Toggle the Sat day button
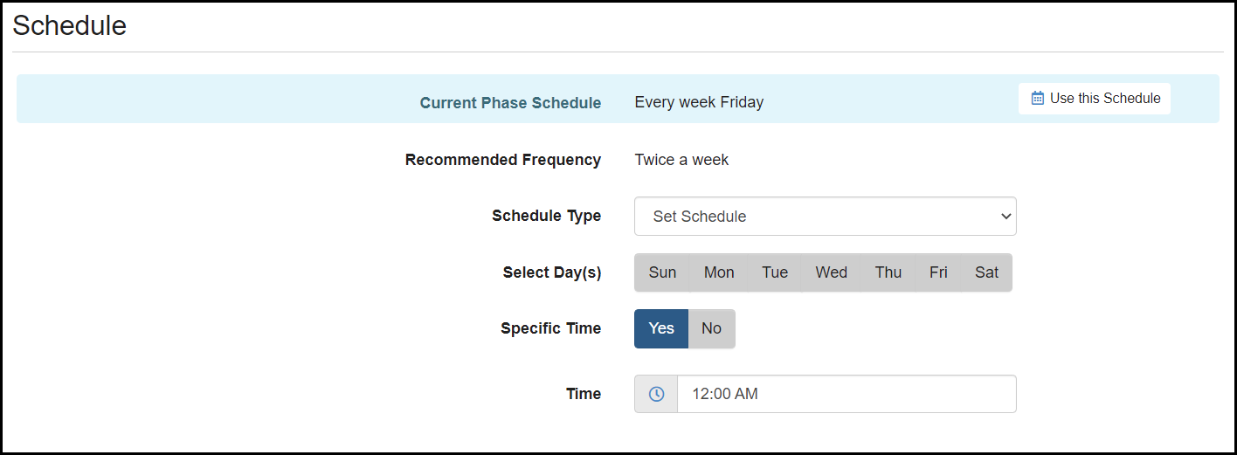 tap(986, 272)
